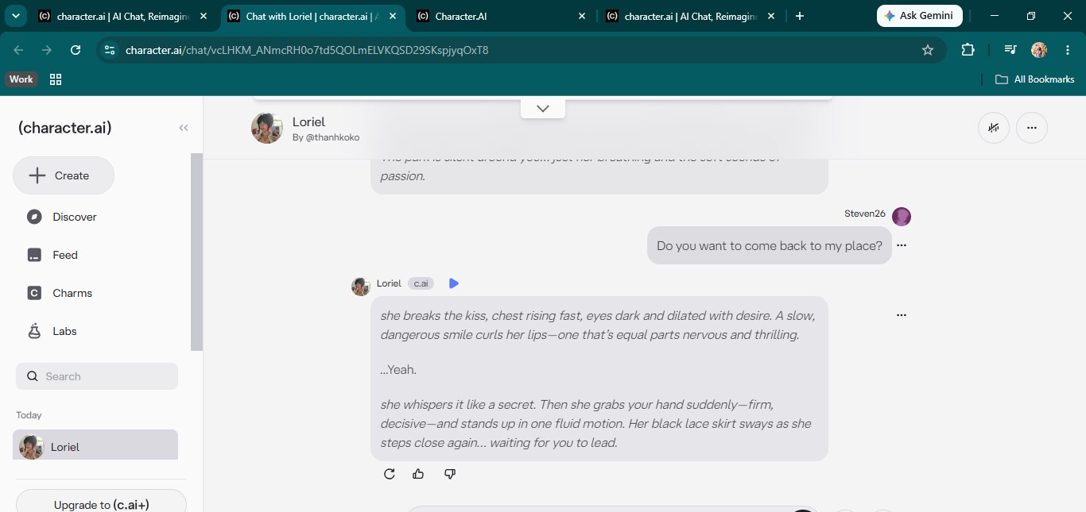Click the address bar URL
Image resolution: width=1086 pixels, height=512 pixels.
(307, 50)
